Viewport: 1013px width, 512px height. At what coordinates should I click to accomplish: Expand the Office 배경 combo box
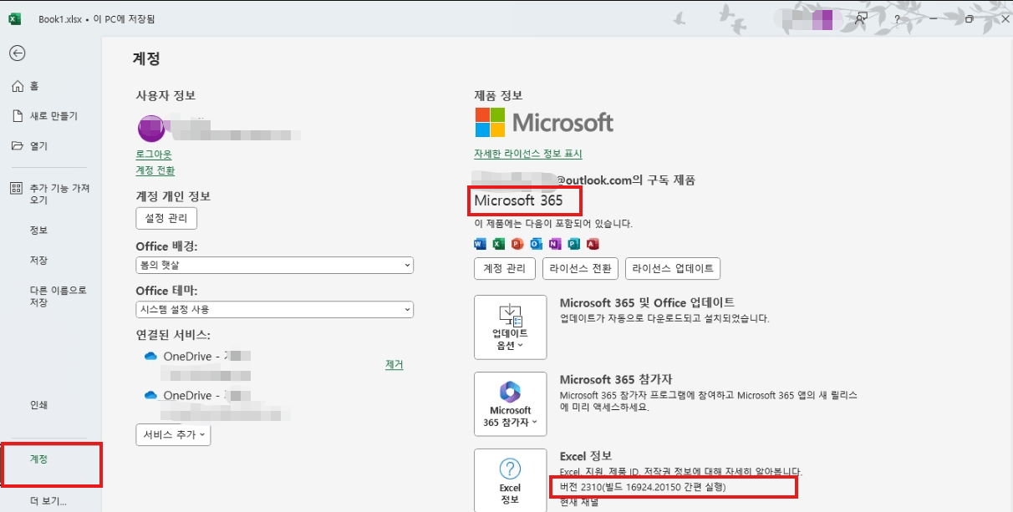(275, 265)
